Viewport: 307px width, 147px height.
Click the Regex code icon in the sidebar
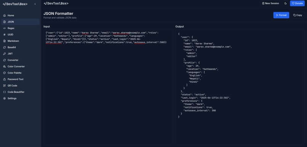click(x=5, y=28)
